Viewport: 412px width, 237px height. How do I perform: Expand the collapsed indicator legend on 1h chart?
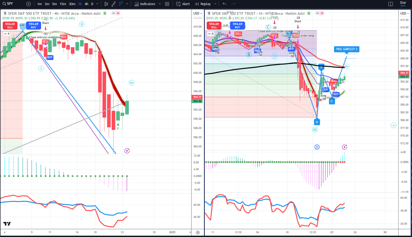[210, 34]
